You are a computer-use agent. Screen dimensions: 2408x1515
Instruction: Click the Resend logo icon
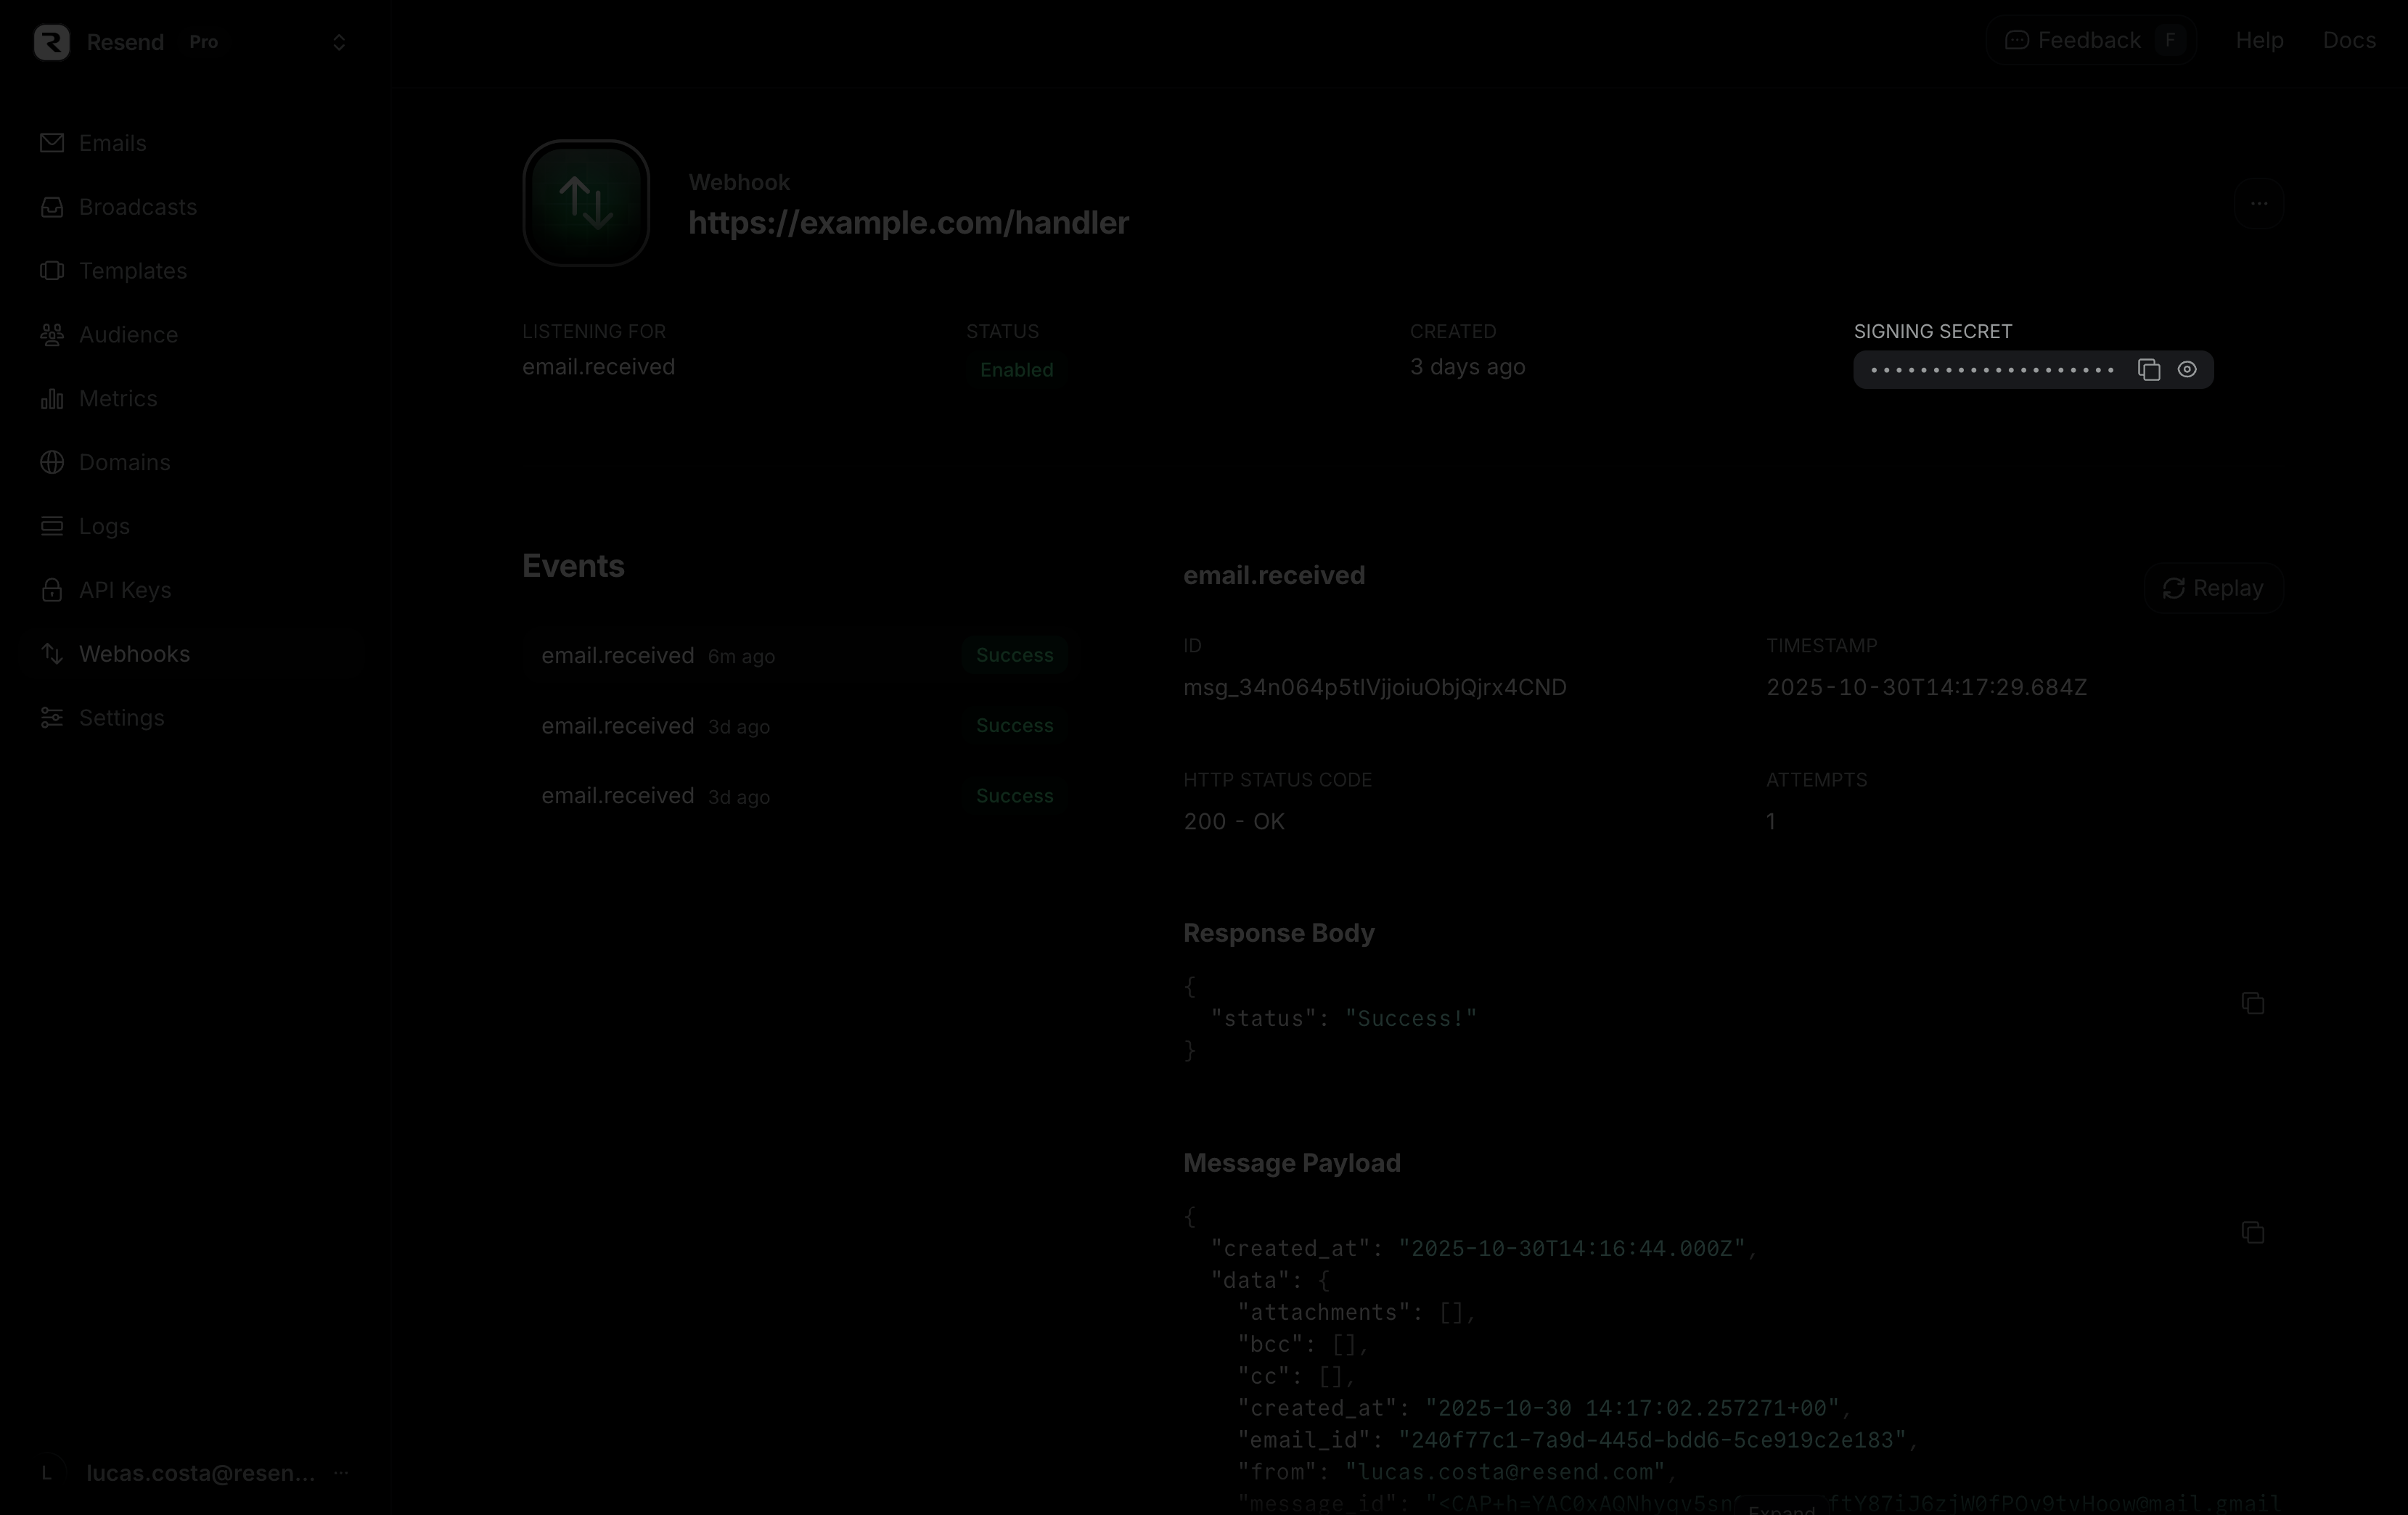tap(52, 42)
